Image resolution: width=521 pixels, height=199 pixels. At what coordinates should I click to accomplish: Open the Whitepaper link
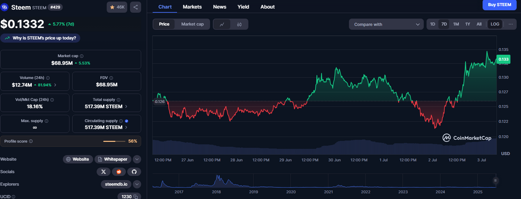[x=113, y=159]
